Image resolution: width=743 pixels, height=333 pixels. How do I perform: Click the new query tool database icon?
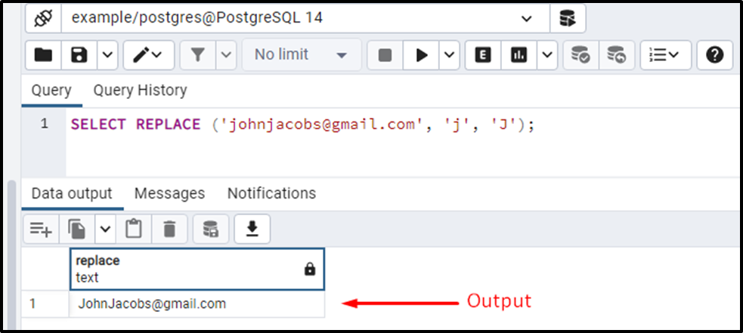click(x=568, y=18)
